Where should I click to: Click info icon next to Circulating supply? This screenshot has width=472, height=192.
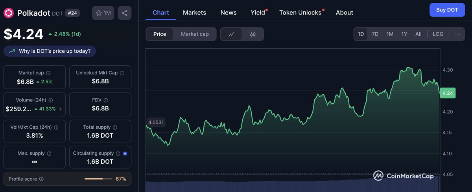coord(118,153)
